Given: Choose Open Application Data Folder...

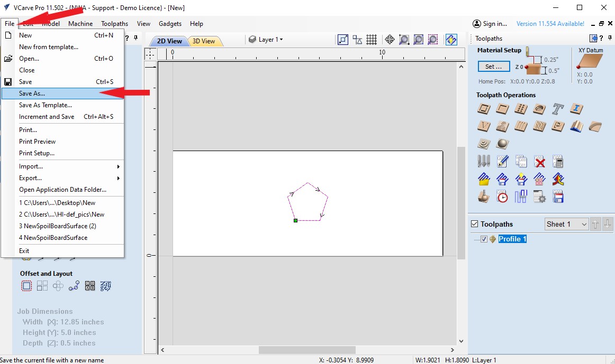Looking at the screenshot, I should [63, 190].
